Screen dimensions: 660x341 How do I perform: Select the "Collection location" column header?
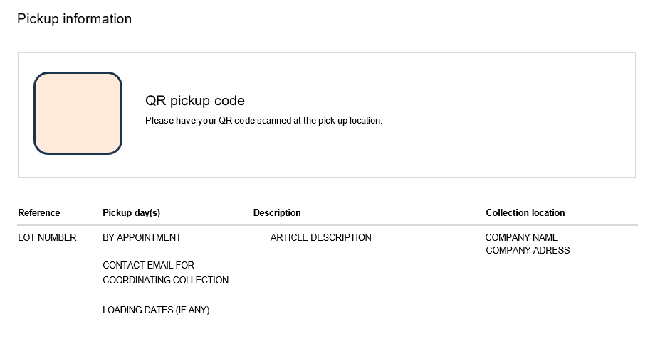(x=525, y=213)
